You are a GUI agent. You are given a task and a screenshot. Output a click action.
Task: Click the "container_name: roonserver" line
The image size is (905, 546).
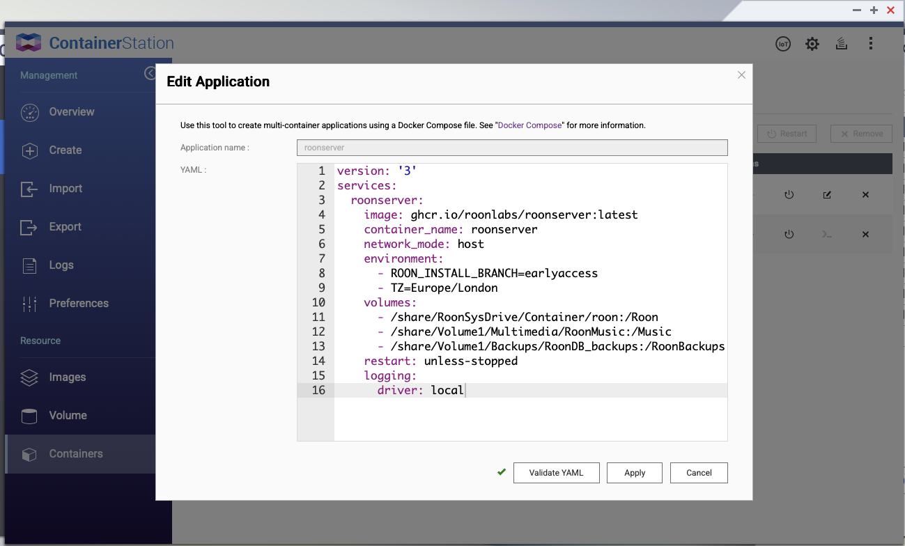click(451, 229)
